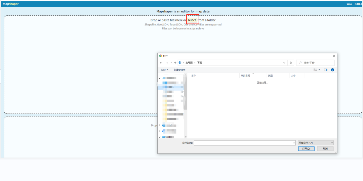Close the 打开 file dialog
The width and height of the screenshot is (363, 181).
[334, 56]
